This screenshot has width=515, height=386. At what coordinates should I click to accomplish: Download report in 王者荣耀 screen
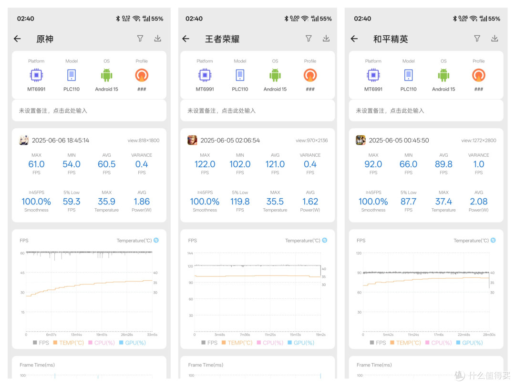click(x=326, y=39)
